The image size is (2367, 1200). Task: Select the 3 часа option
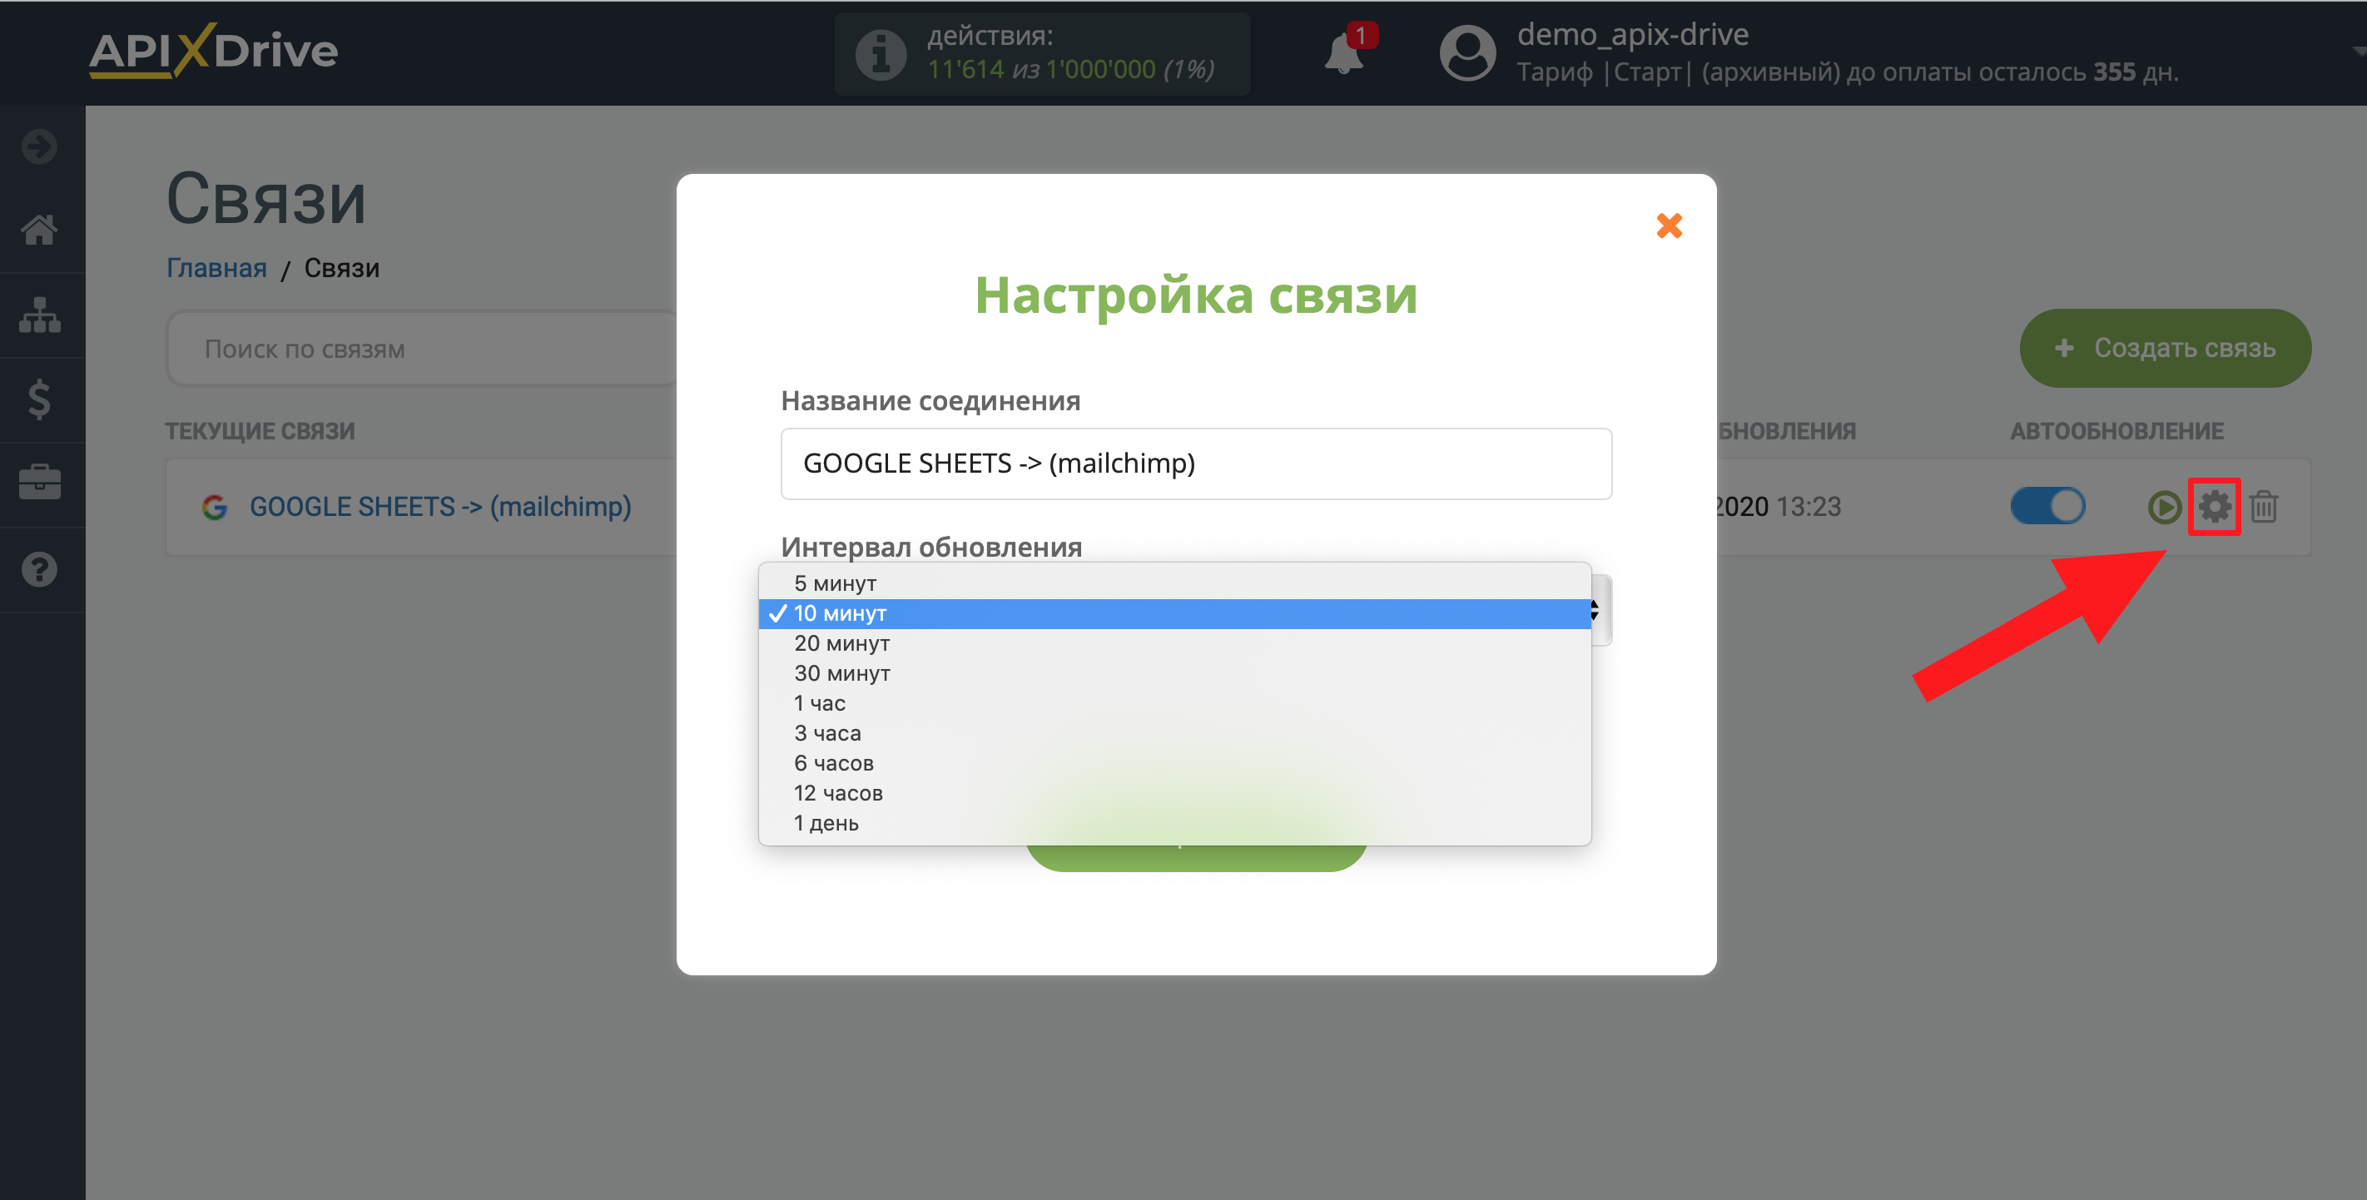click(1174, 733)
